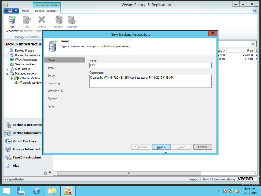Click the Remove Repository X icon
Image resolution: width=261 pixels, height=196 pixels.
(42, 20)
